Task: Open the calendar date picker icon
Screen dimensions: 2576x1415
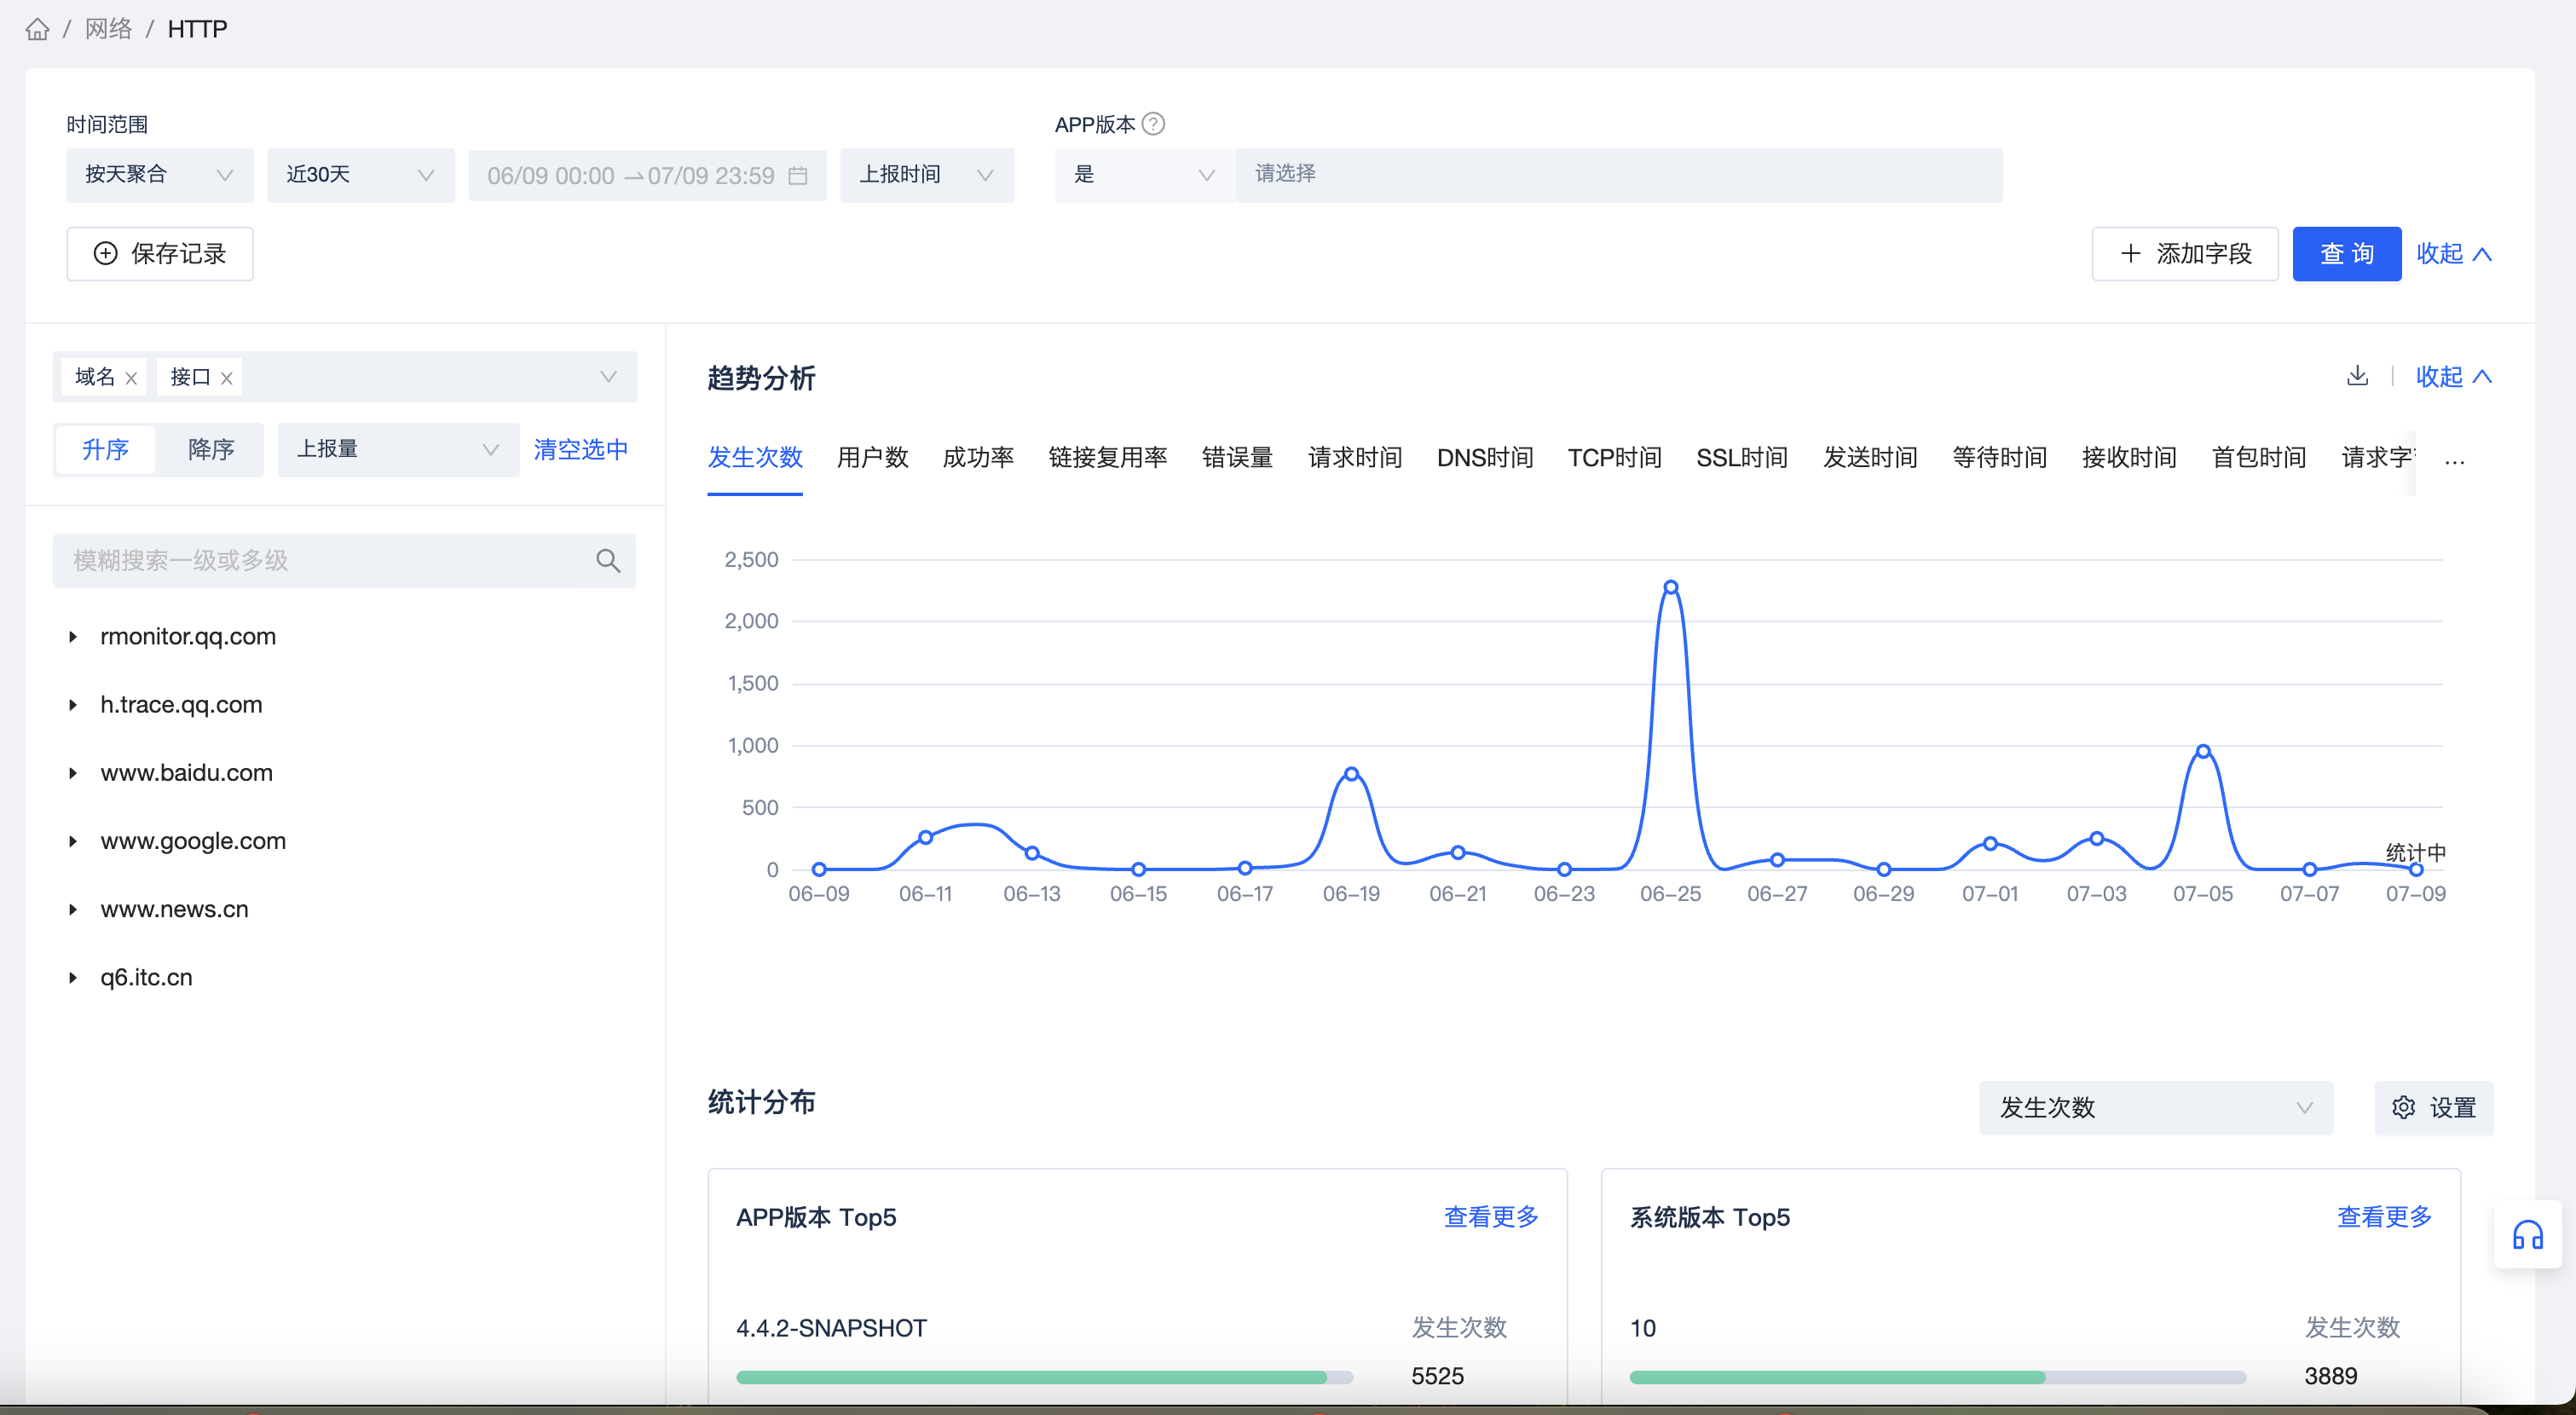Action: 798,176
